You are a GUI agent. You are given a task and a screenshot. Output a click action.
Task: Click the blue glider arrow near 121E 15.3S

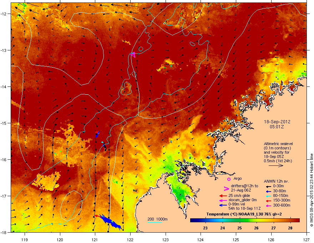pos(97,134)
